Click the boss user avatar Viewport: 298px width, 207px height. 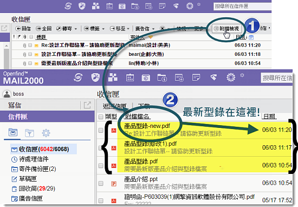coord(7,94)
